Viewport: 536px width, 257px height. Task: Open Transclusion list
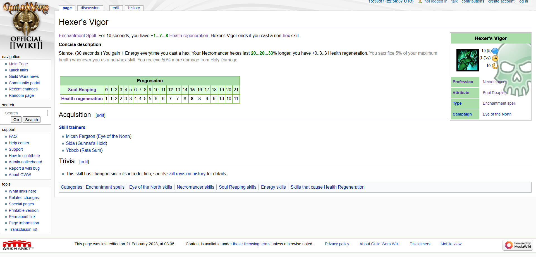pyautogui.click(x=23, y=229)
